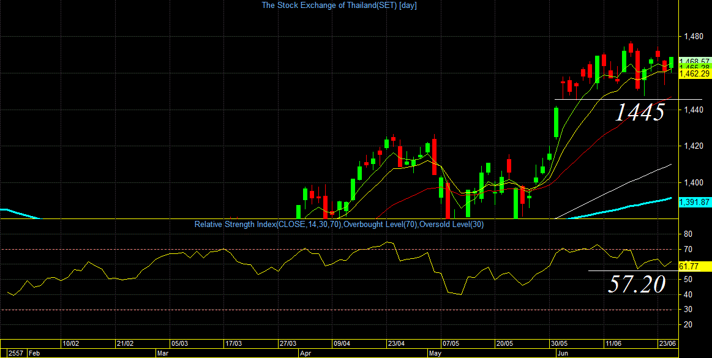Select the white line above the 57.20 annotation
Image resolution: width=712 pixels, height=358 pixels.
click(x=634, y=270)
